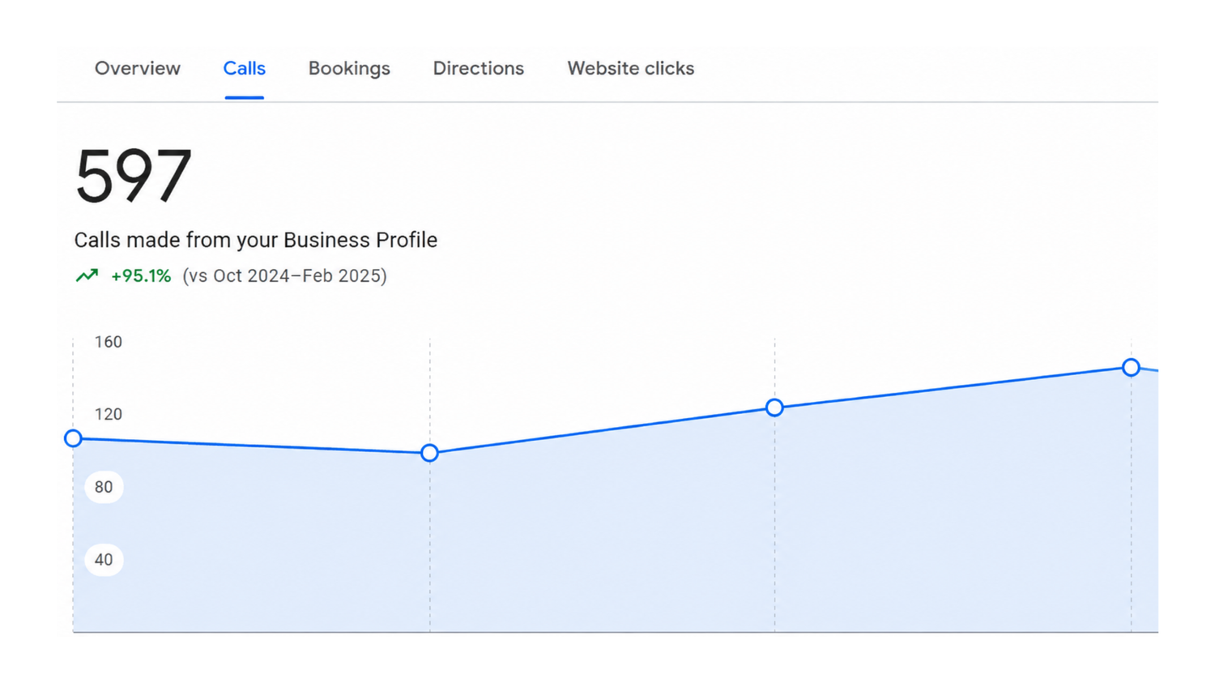Open the Directions tab
This screenshot has height=683, width=1215.
478,69
